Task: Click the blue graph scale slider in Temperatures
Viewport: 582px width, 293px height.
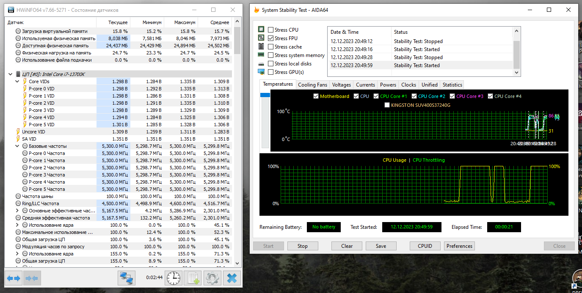Action: [x=265, y=95]
